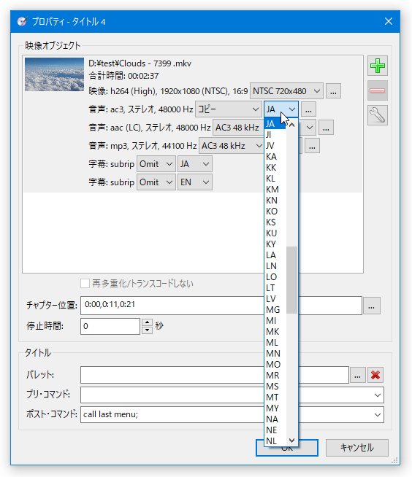Select MT in the language list
This screenshot has height=477, width=412.
(275, 397)
